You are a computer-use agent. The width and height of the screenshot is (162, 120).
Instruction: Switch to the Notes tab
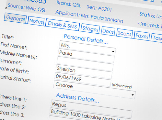pyautogui.click(x=36, y=21)
